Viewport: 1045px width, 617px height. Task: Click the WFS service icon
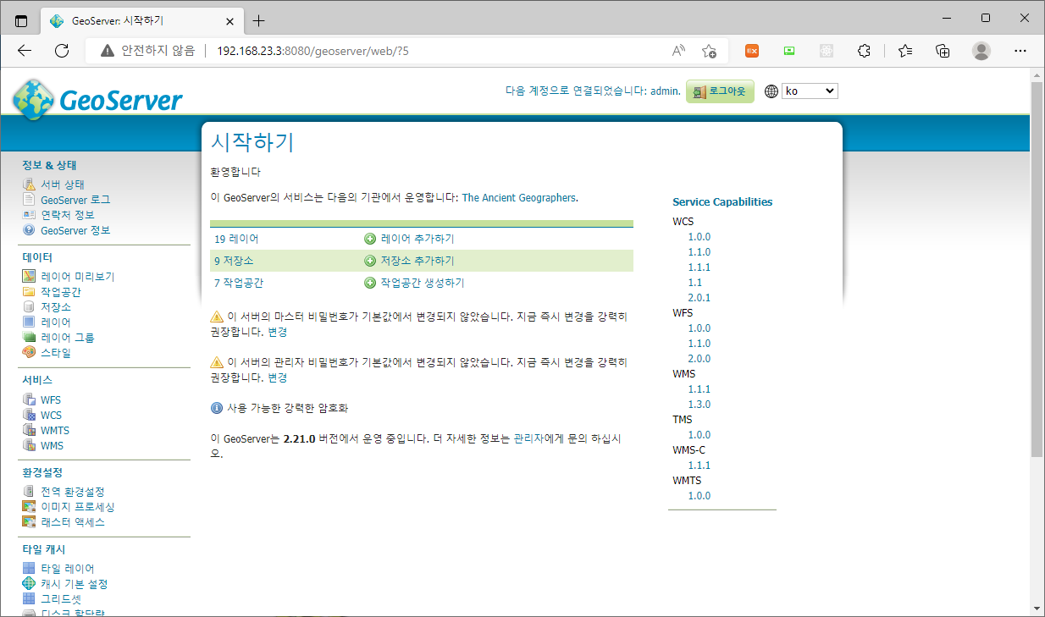[29, 400]
